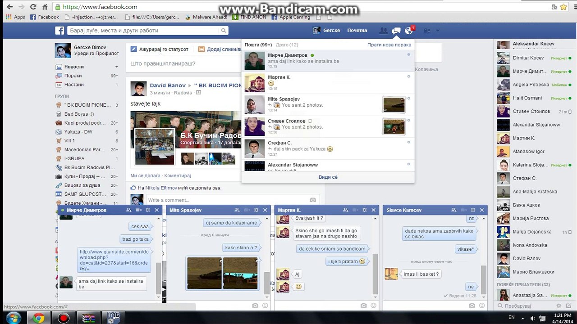Open the emoticon picker in Mite Spasojev chat
This screenshot has height=324, width=577.
(265, 306)
